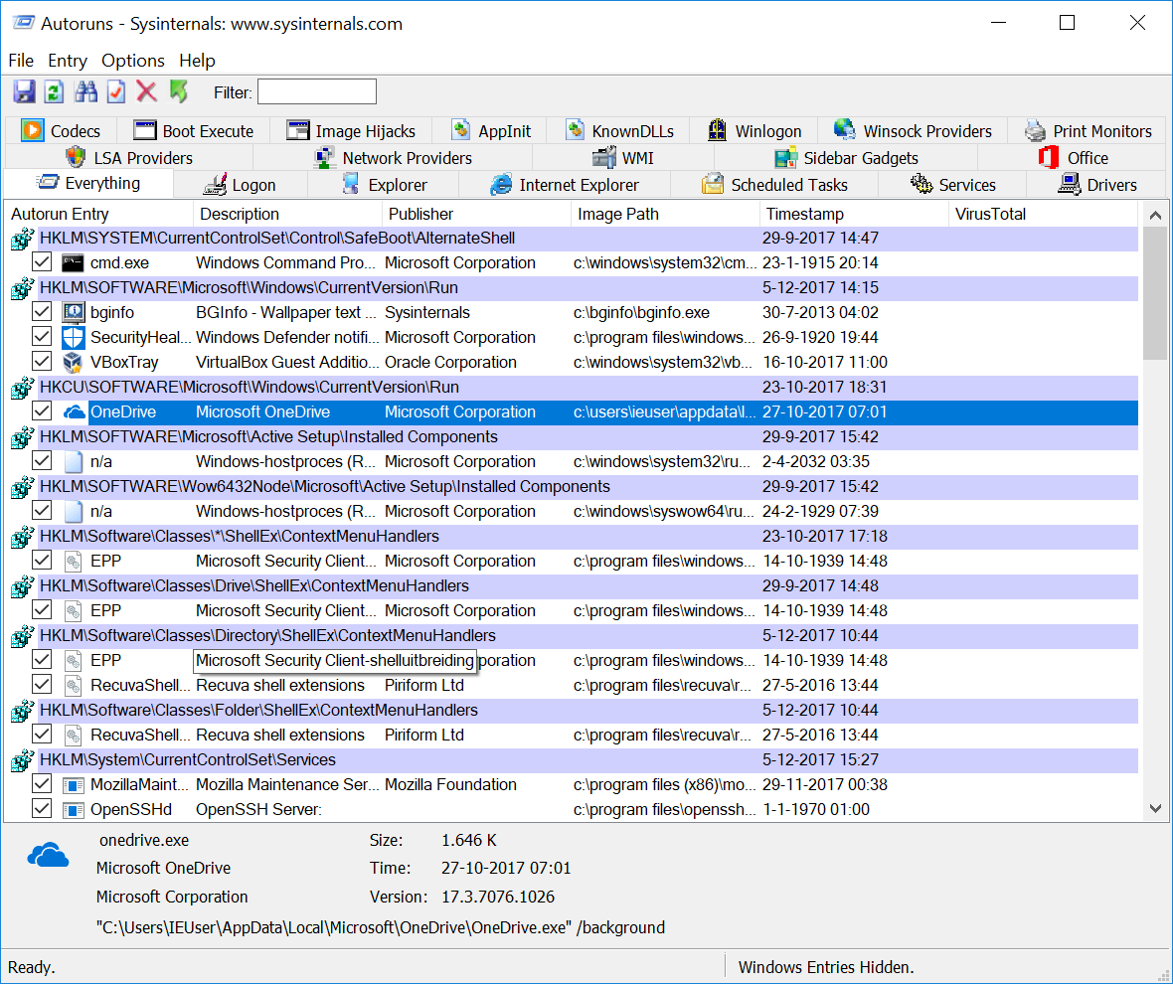This screenshot has width=1173, height=984.
Task: Click the VirusTotal column header
Action: click(1043, 214)
